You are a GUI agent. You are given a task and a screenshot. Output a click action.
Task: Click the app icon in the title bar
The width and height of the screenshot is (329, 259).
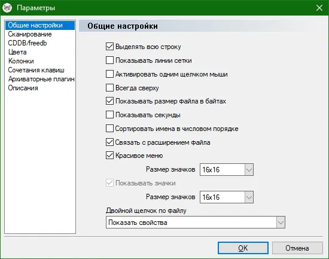pyautogui.click(x=7, y=8)
